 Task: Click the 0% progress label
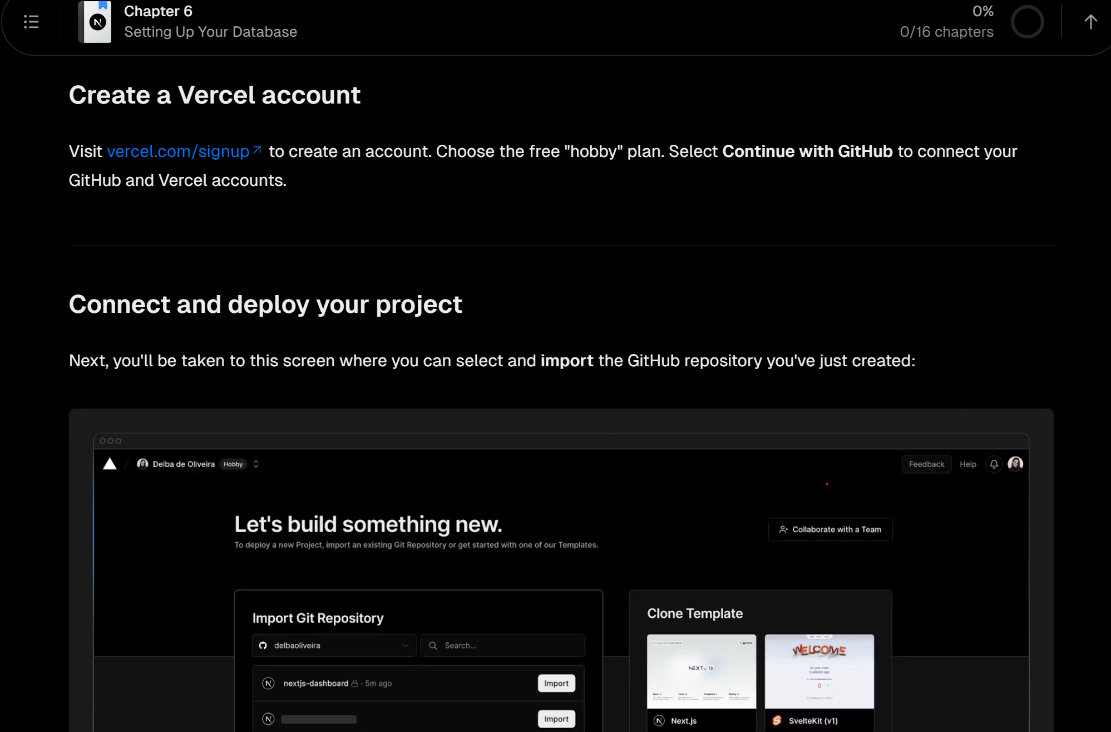(x=983, y=11)
